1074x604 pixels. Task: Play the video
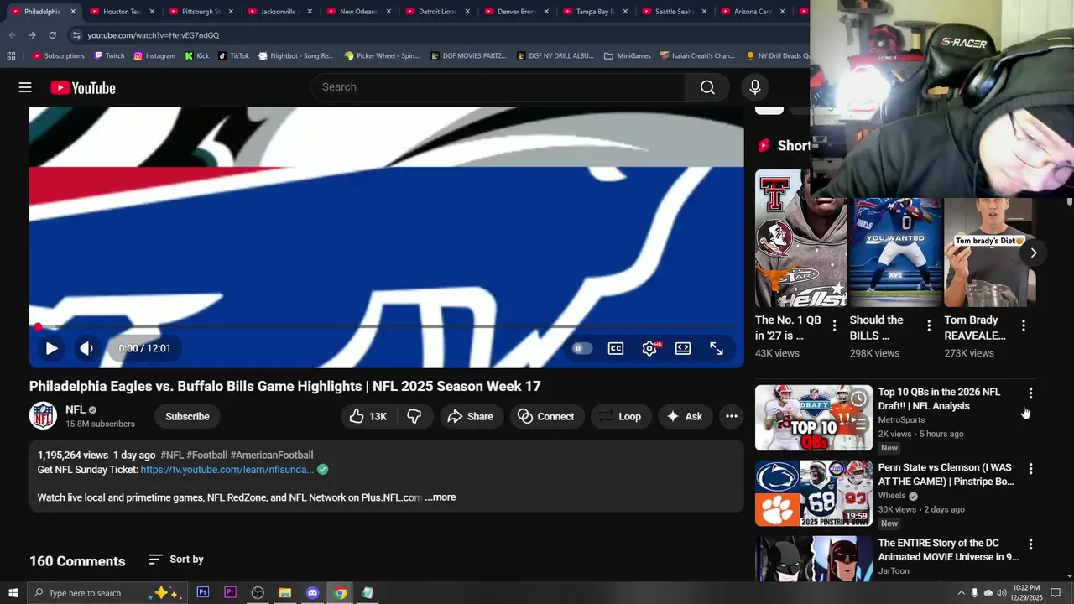point(51,348)
